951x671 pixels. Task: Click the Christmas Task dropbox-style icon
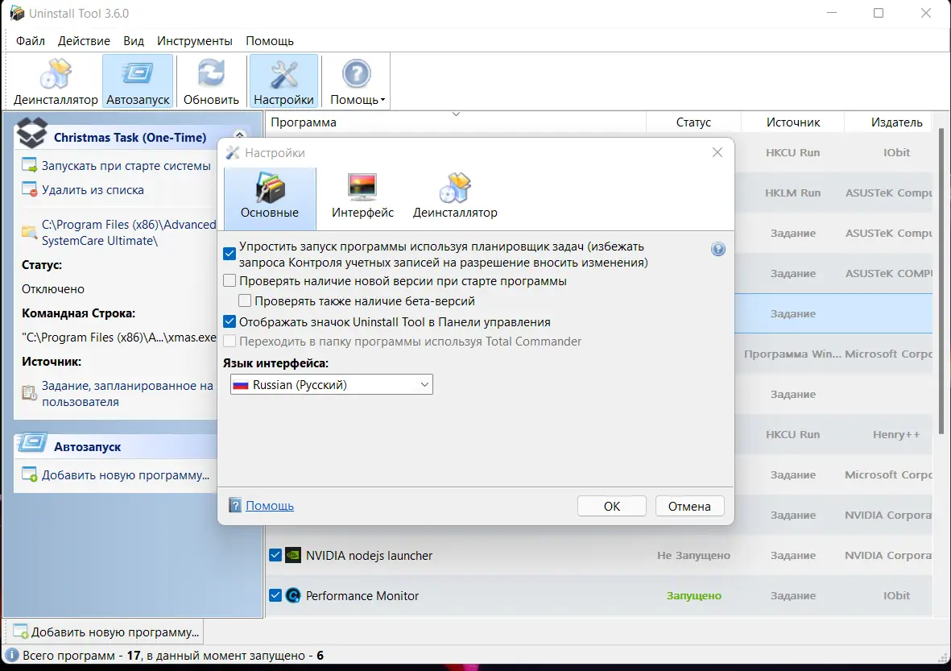pyautogui.click(x=31, y=133)
